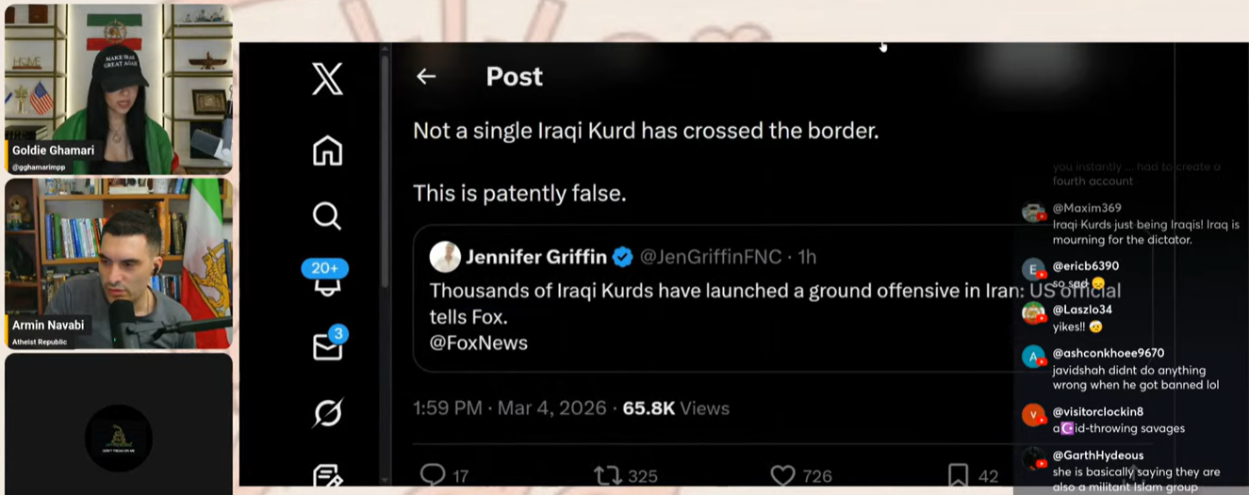Open the Search magnifier icon
This screenshot has height=495, width=1249.
point(327,216)
